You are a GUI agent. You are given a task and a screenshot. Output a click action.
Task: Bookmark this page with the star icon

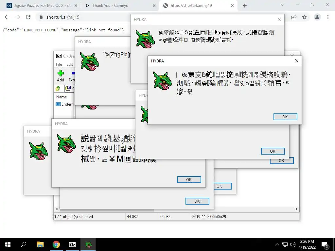point(304,17)
